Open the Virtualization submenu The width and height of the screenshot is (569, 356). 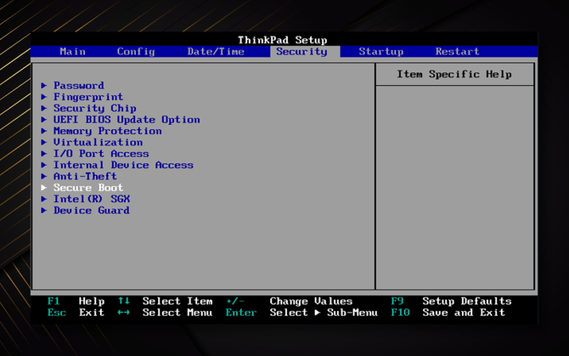pyautogui.click(x=98, y=142)
